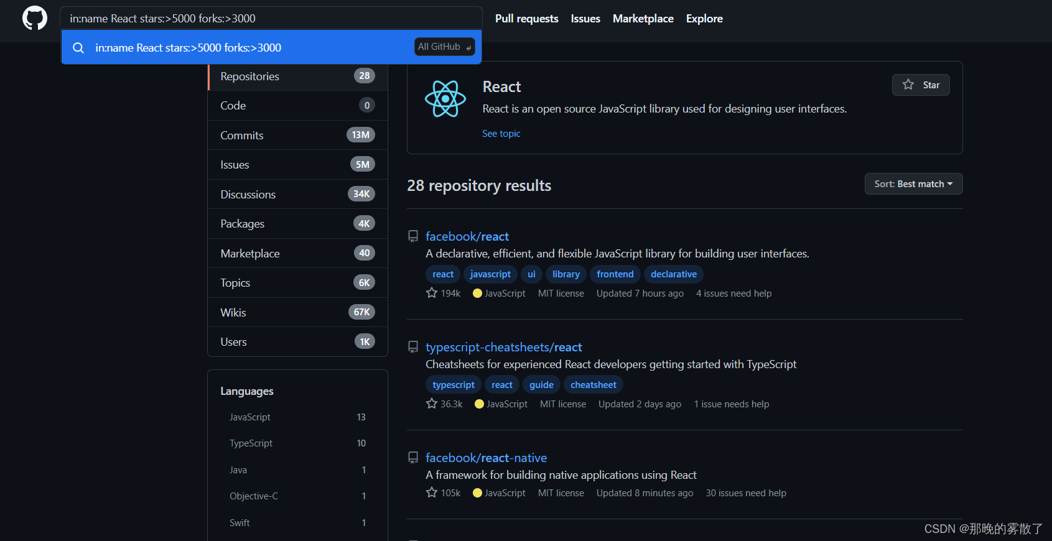Select the Issues results filter in sidebar

298,165
